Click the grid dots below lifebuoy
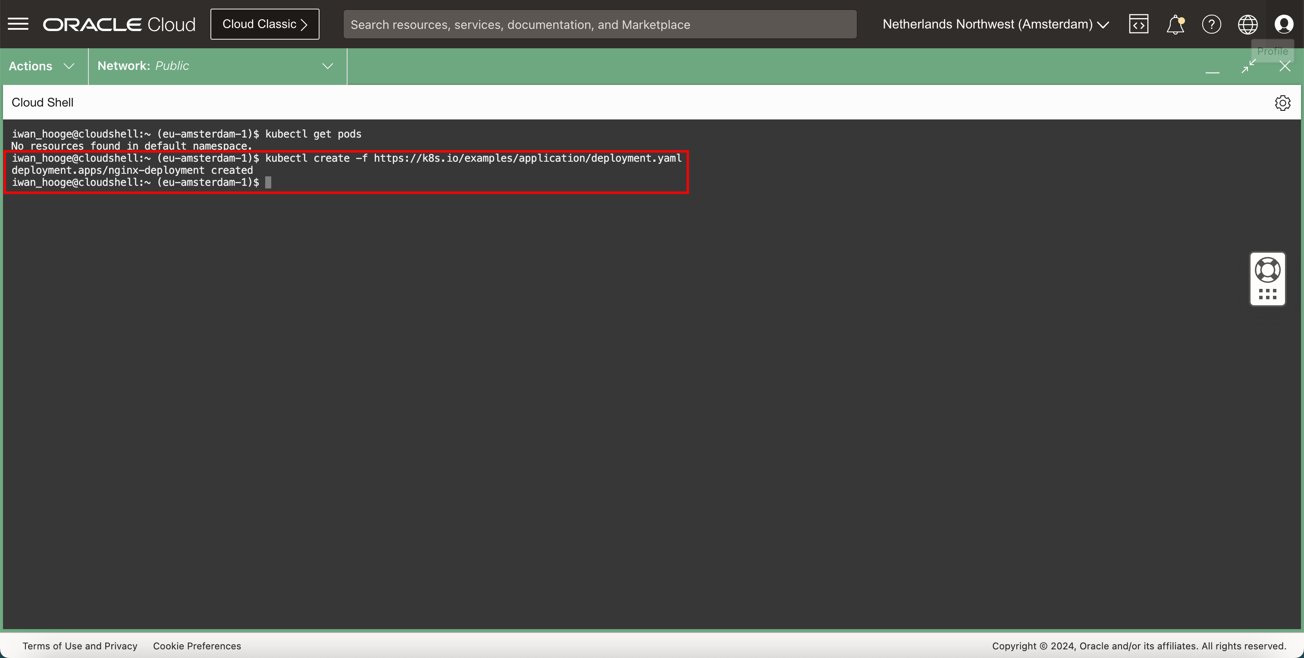 (1267, 294)
